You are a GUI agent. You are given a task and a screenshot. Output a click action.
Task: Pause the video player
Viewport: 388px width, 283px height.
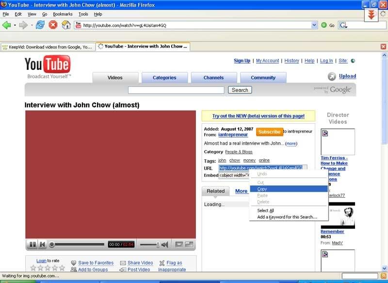click(x=32, y=245)
